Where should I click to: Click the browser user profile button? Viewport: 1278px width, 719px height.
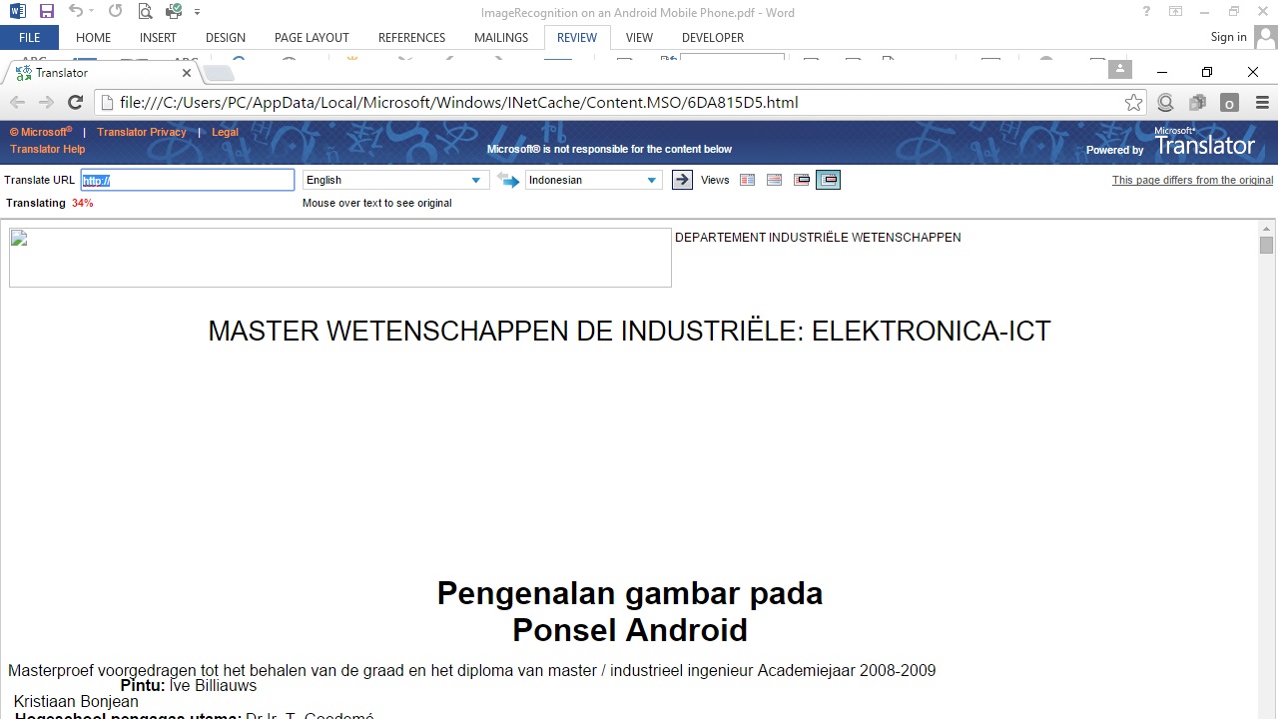tap(1120, 69)
